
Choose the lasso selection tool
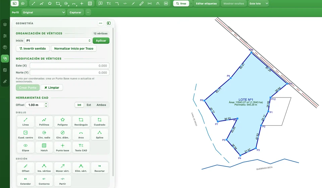pos(23,3)
